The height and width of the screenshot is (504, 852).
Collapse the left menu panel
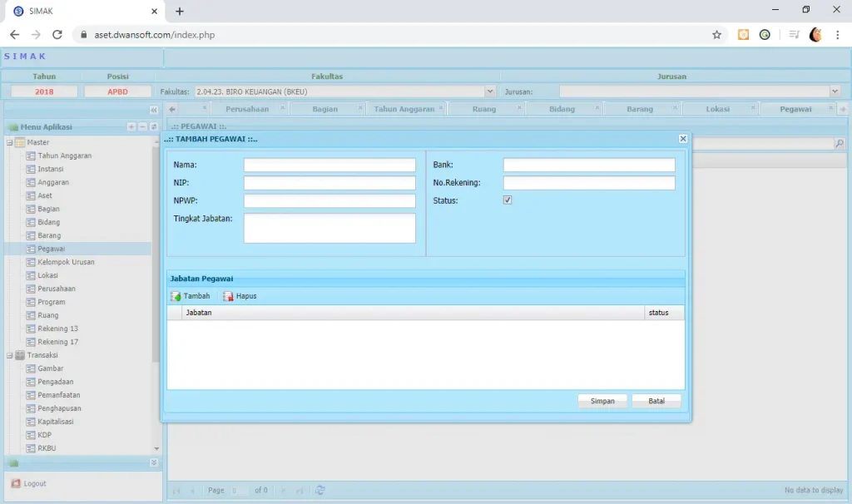point(154,110)
